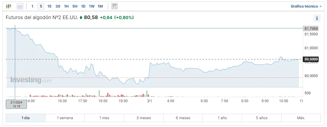Choose the 15 minute interval

(49, 6)
